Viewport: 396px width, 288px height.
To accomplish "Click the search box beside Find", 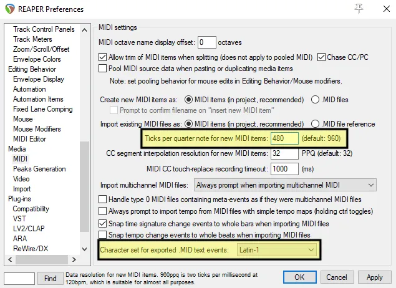I will tap(19, 279).
